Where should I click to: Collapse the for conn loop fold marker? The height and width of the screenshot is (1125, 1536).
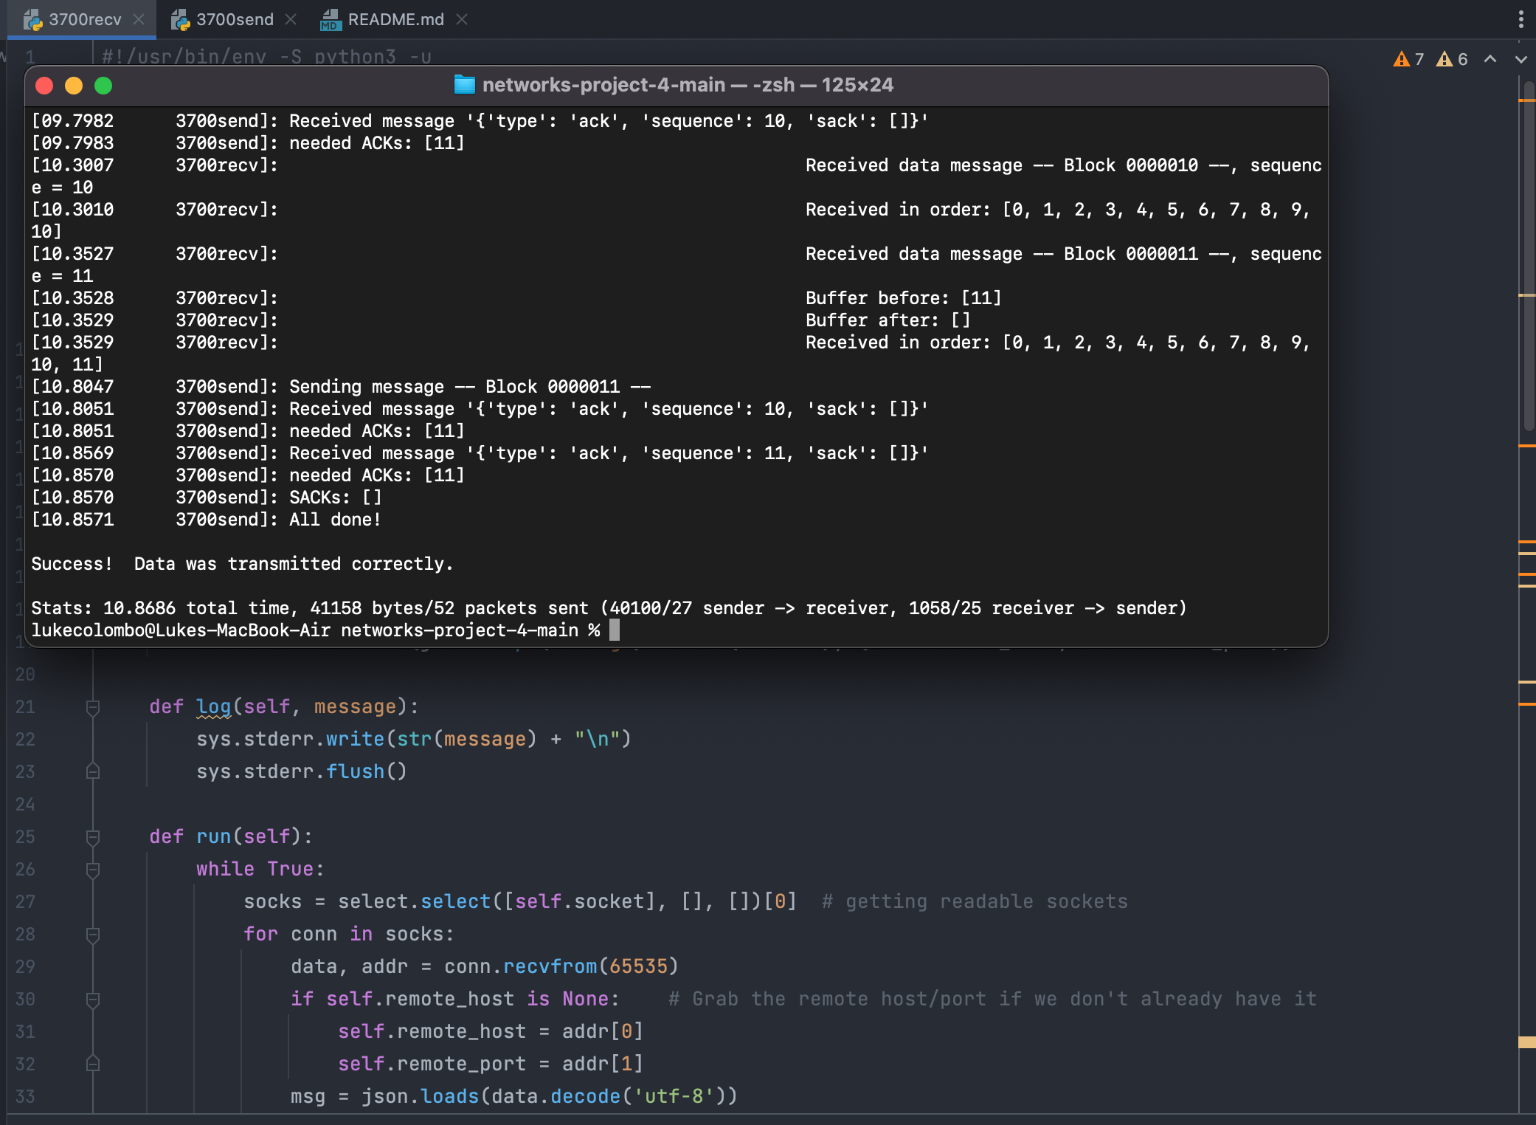pyautogui.click(x=92, y=934)
